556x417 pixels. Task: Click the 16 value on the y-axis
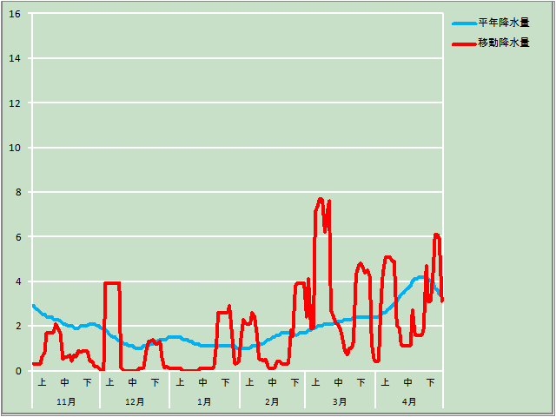pyautogui.click(x=15, y=15)
